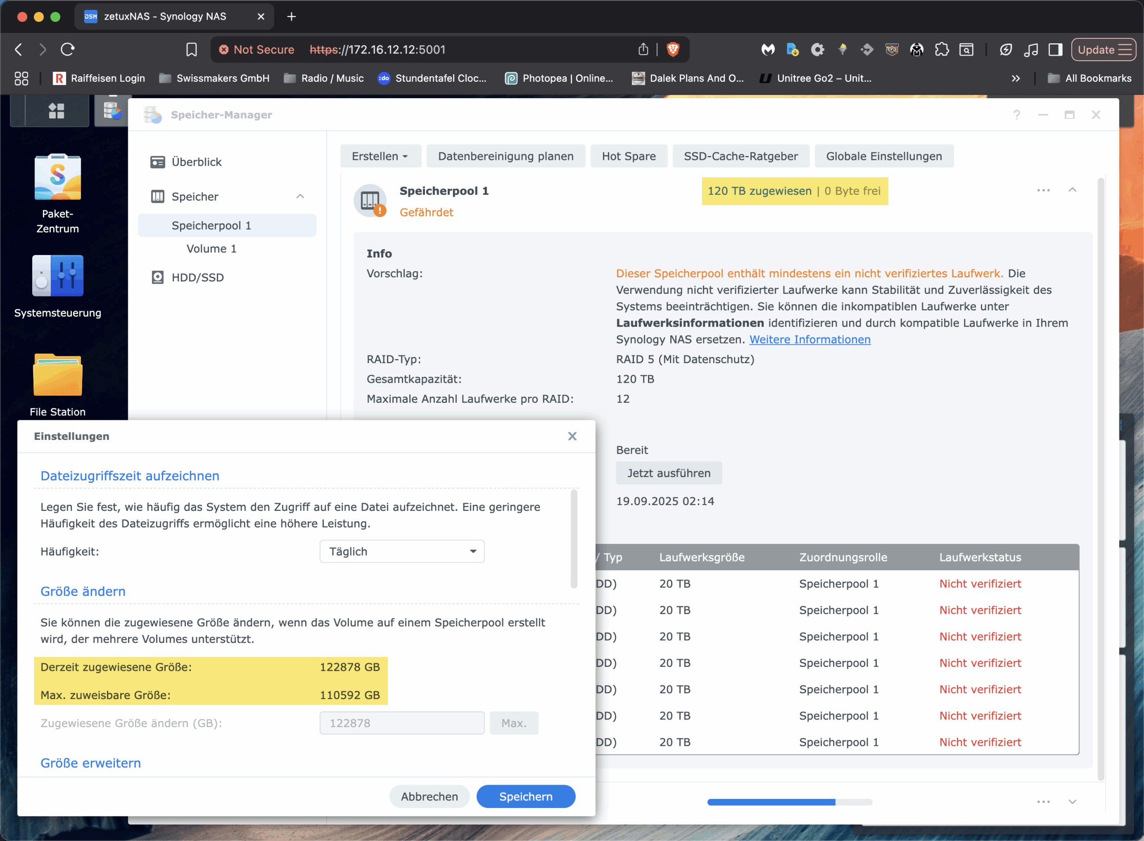Click the volume usage progress bar

click(x=789, y=802)
